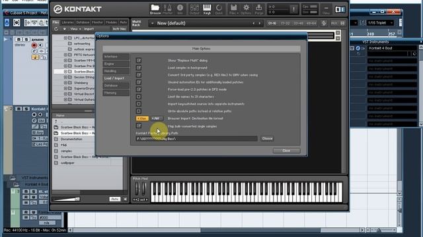Toggle Convert 3rd party samples to WAV checkbox
This screenshot has width=423, height=237.
(x=139, y=75)
